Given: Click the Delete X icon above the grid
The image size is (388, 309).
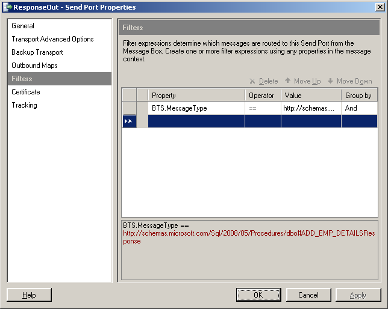Looking at the screenshot, I should [252, 81].
